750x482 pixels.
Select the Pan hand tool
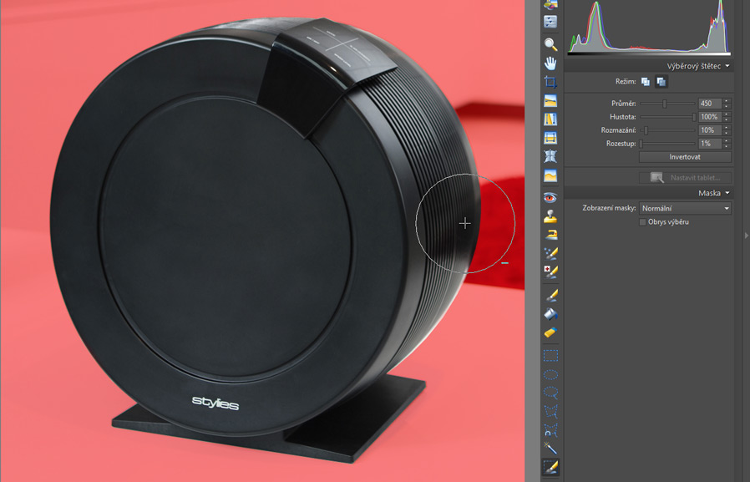[550, 63]
